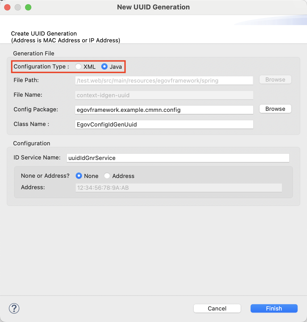Click Browse next to Config Package
Image resolution: width=307 pixels, height=322 pixels.
tap(275, 109)
